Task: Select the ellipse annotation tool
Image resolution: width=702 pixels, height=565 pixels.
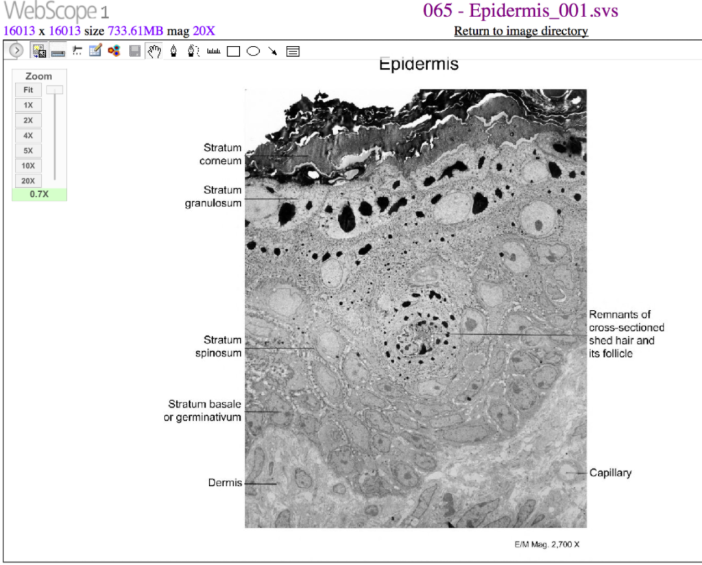Action: tap(253, 51)
